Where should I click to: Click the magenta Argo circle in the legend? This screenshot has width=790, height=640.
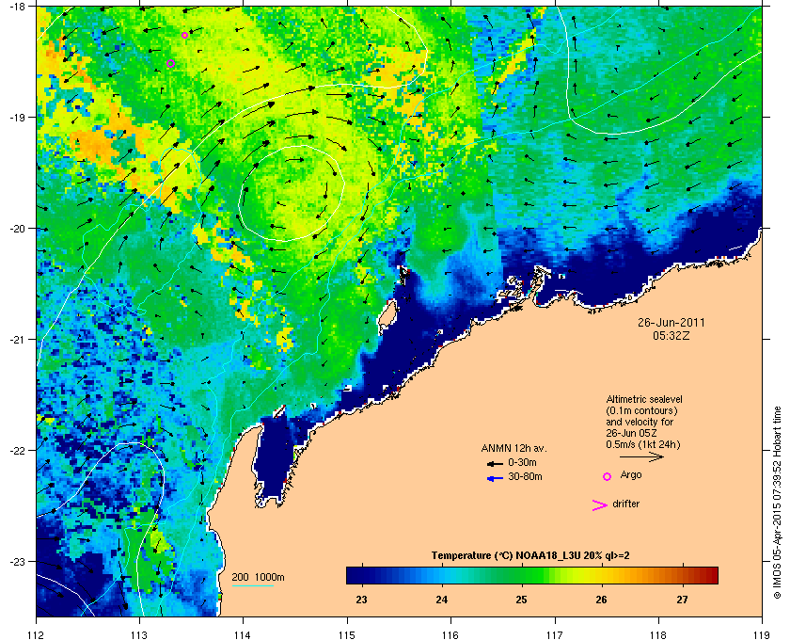608,476
